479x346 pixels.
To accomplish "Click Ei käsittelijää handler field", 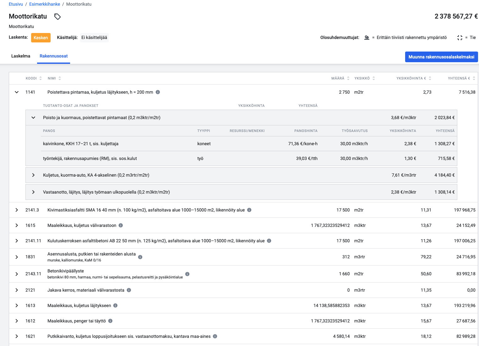I will point(94,38).
